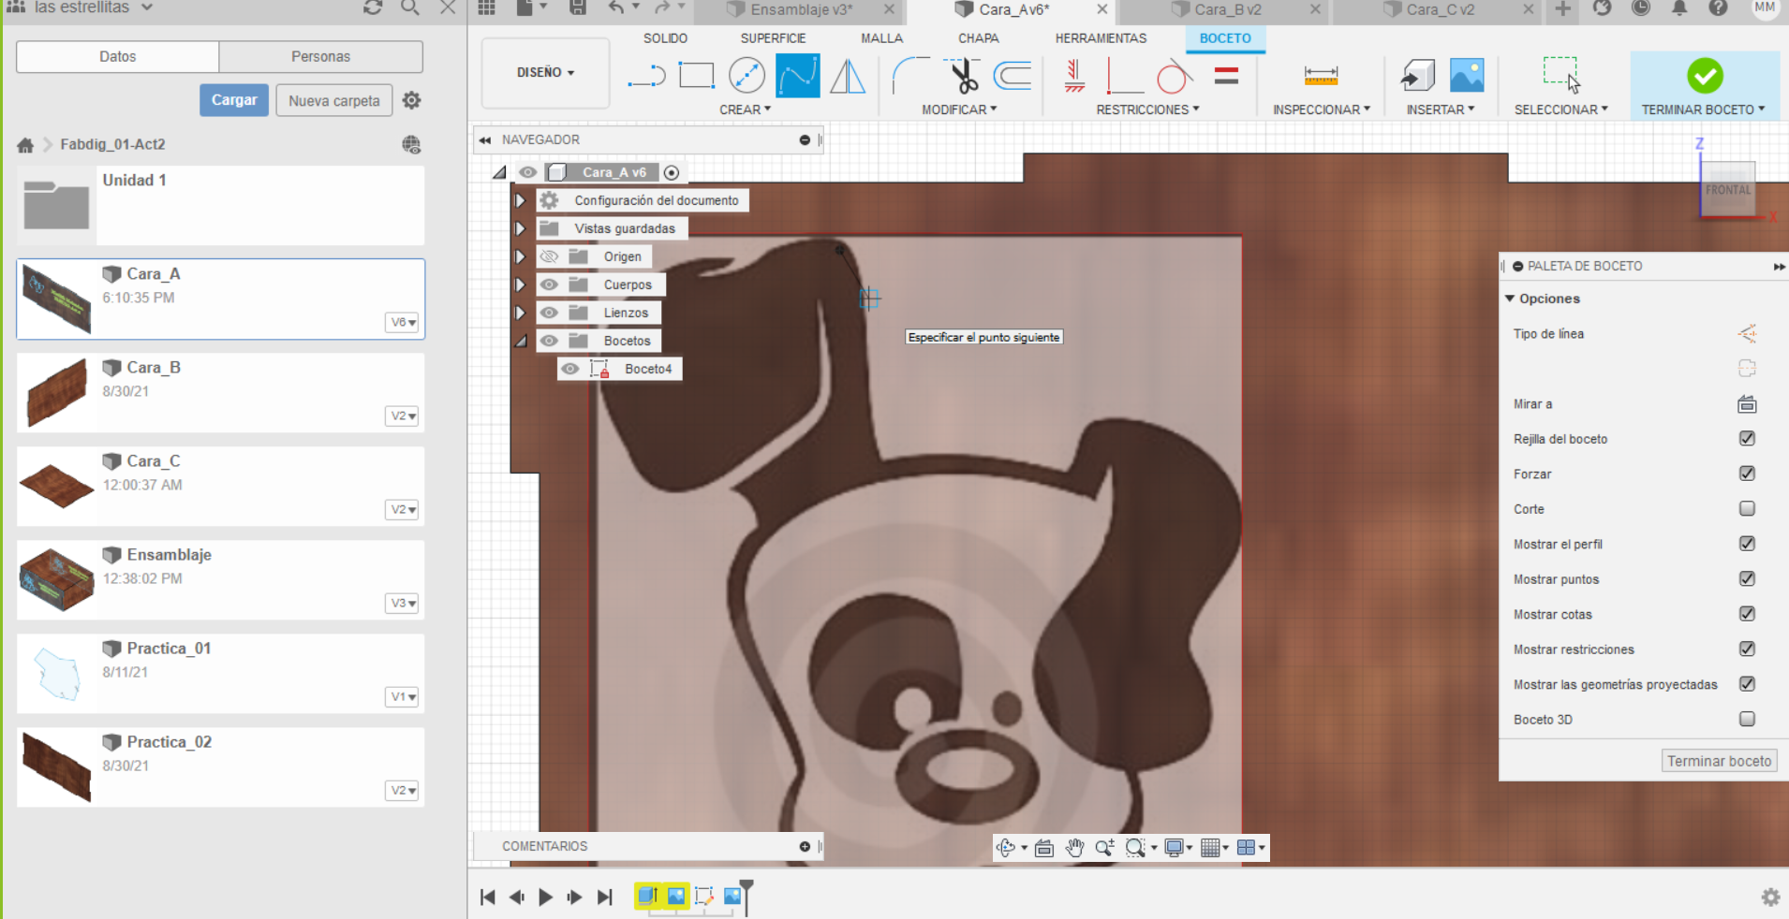Select the Spline tool
The image size is (1789, 919).
point(797,75)
